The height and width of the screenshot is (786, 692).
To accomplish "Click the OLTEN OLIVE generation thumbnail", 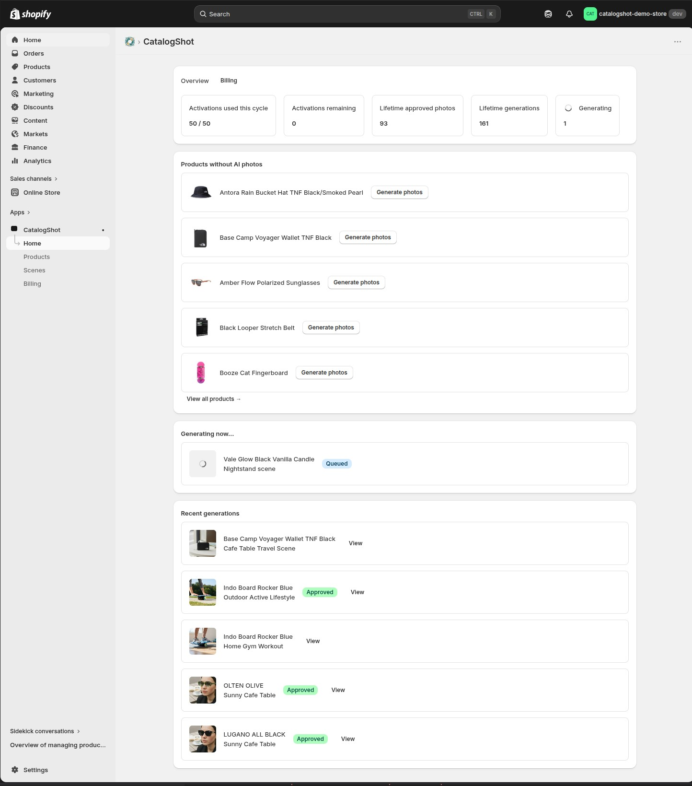I will coord(203,690).
